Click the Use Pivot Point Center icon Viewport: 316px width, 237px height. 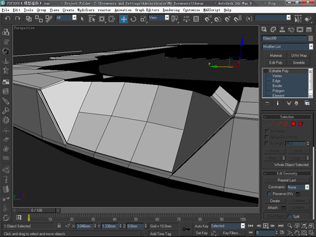point(175,19)
